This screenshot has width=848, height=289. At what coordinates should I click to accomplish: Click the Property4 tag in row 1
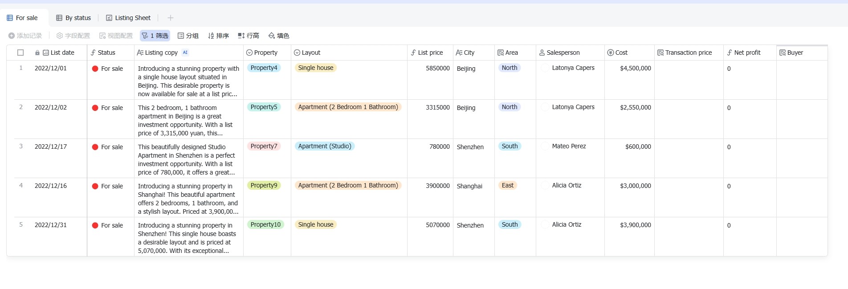pos(264,68)
